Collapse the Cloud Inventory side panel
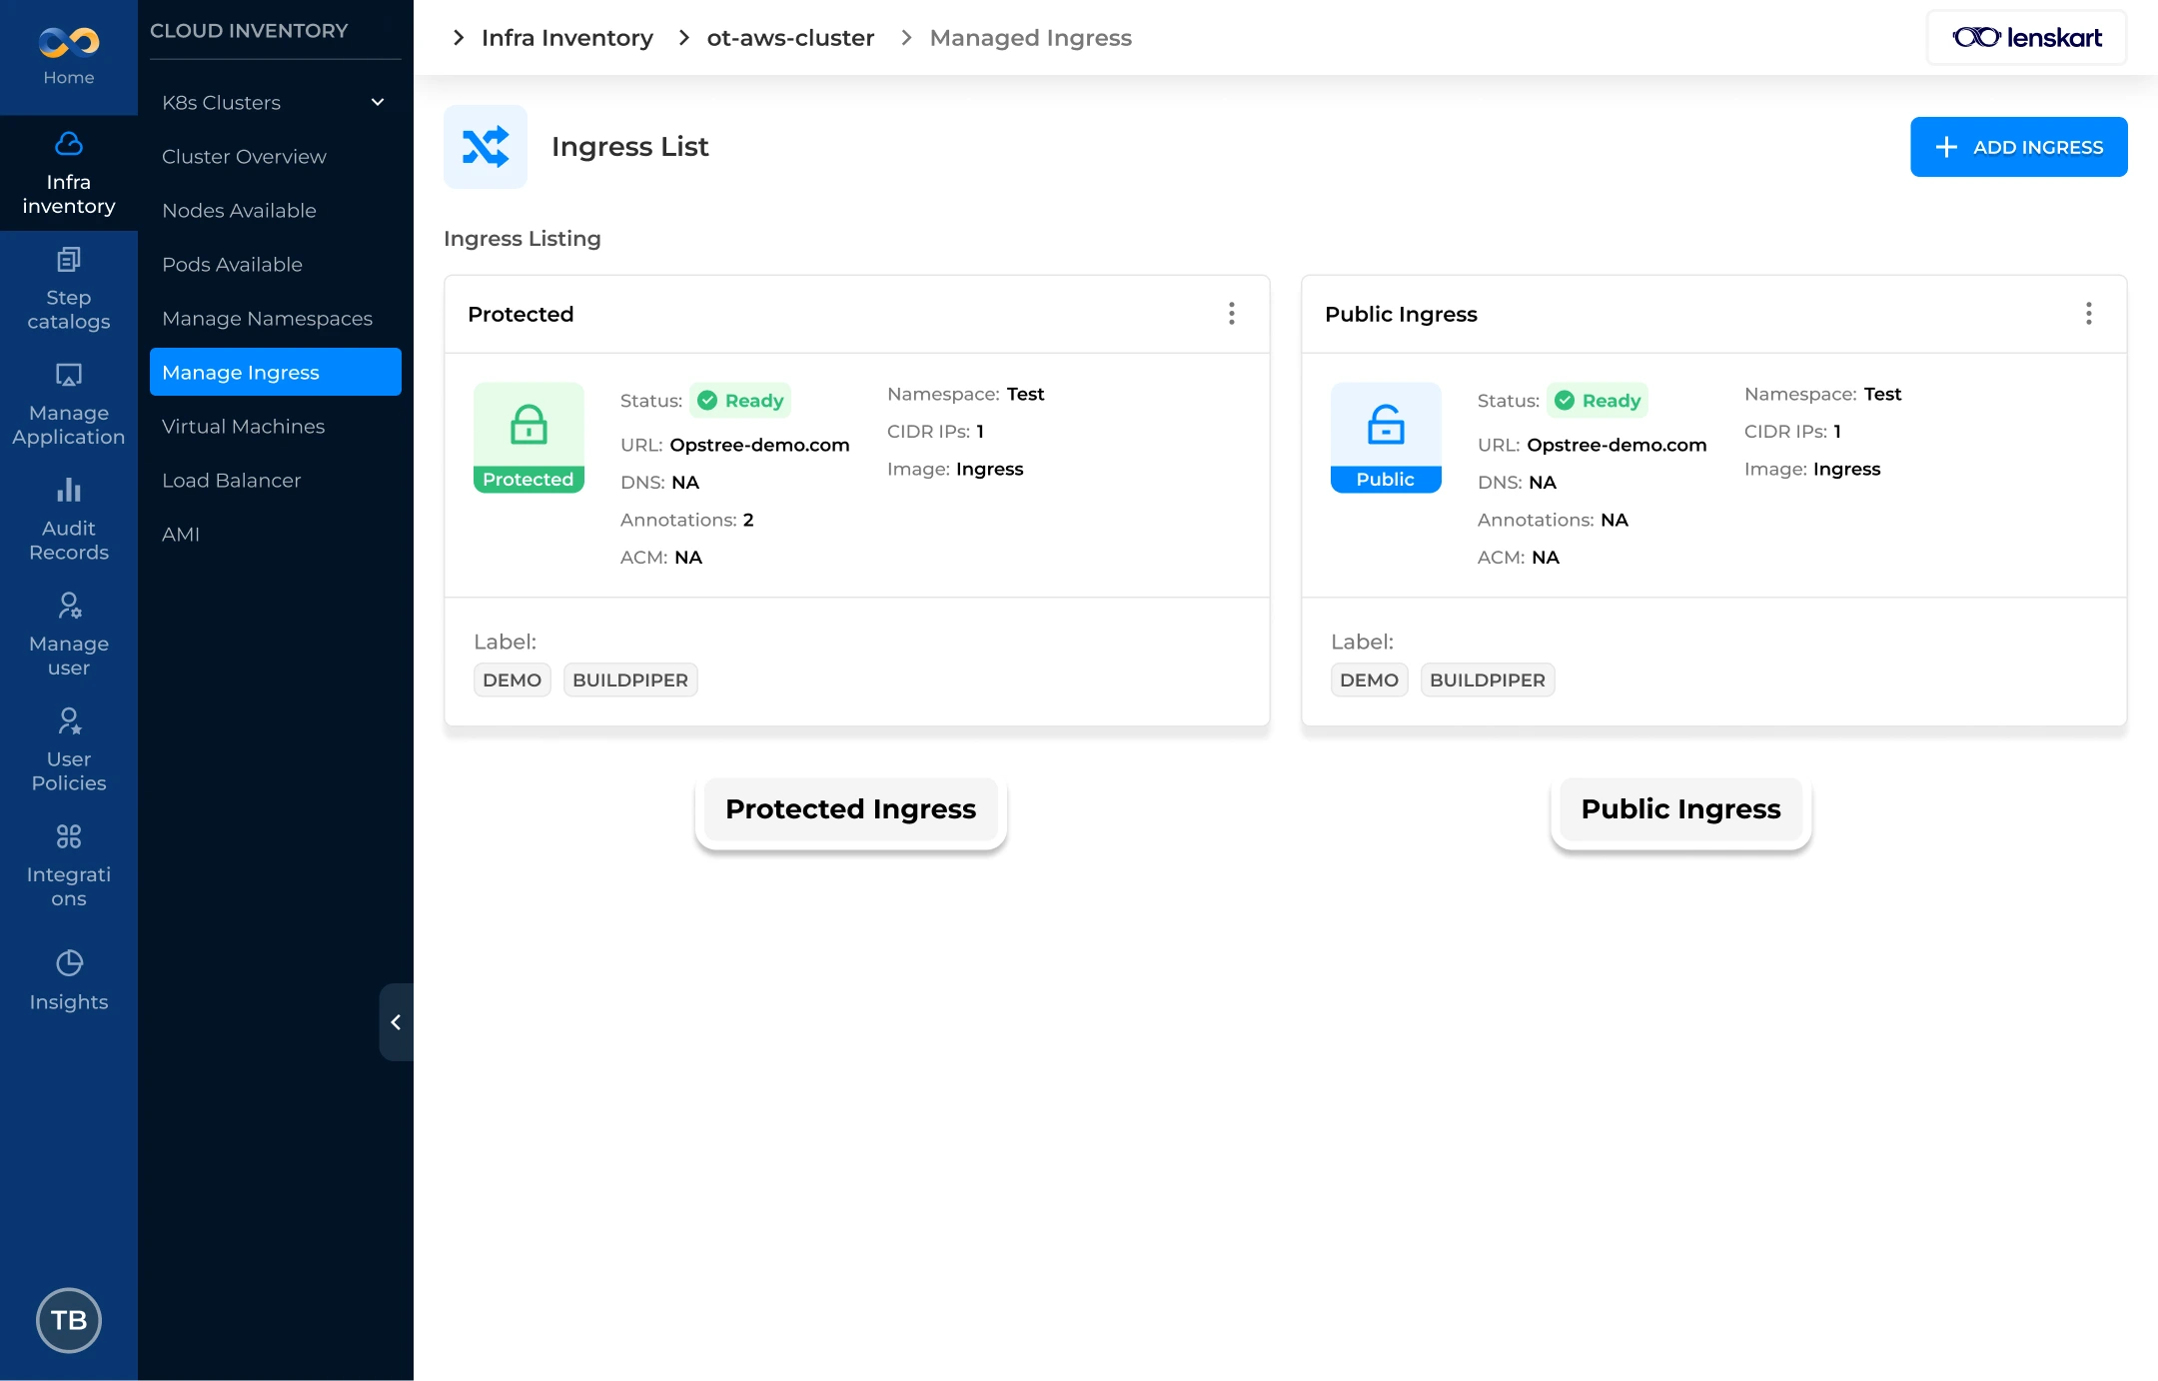This screenshot has height=1381, width=2158. pos(396,1022)
